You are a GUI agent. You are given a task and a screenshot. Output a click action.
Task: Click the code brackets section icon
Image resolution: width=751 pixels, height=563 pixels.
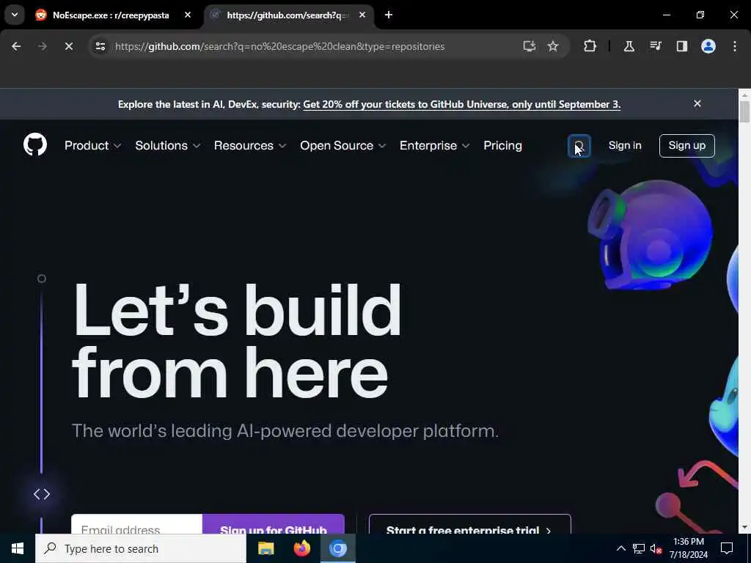pyautogui.click(x=42, y=494)
